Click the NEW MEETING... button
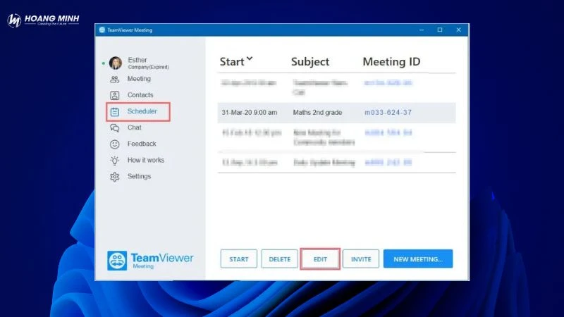564x317 pixels. click(418, 259)
